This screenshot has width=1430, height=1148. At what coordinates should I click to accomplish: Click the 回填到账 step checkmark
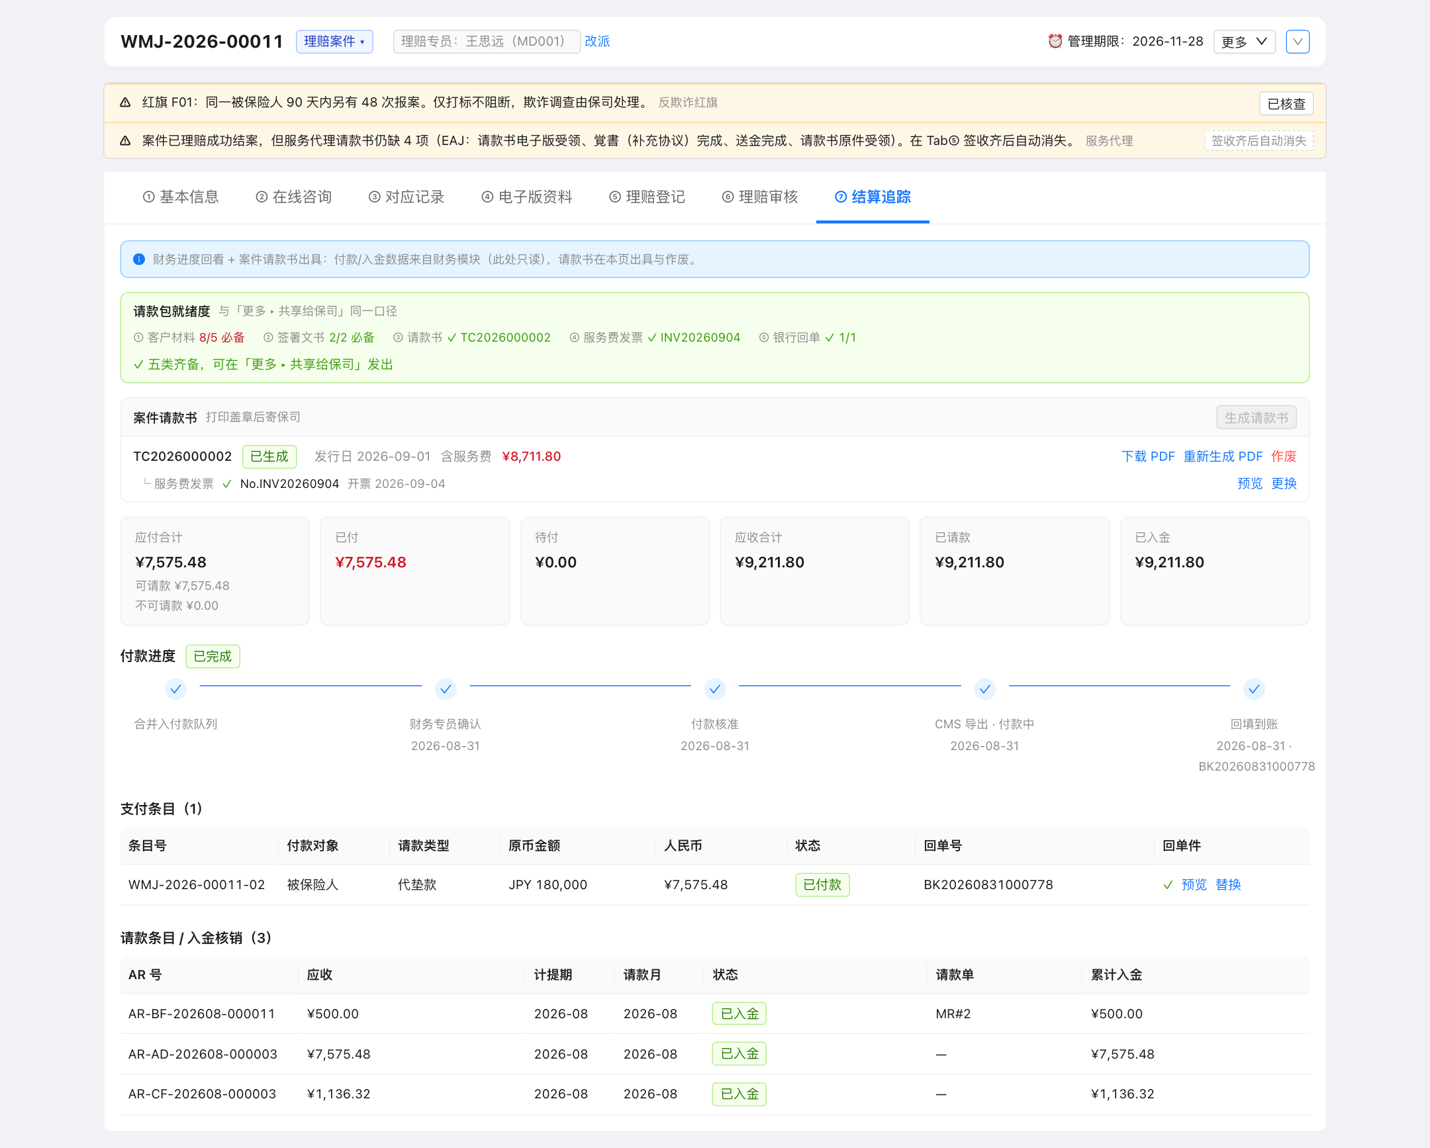click(x=1255, y=689)
